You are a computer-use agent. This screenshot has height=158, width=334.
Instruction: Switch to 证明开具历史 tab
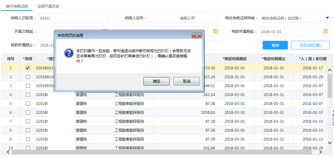(48, 6)
